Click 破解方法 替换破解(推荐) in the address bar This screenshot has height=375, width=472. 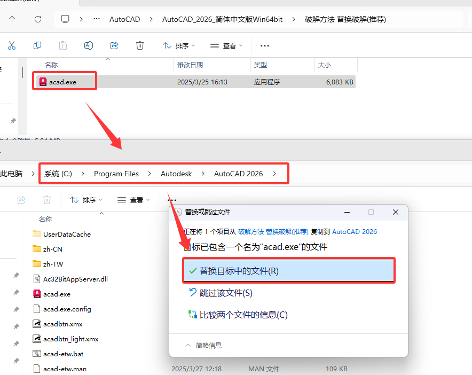point(345,19)
